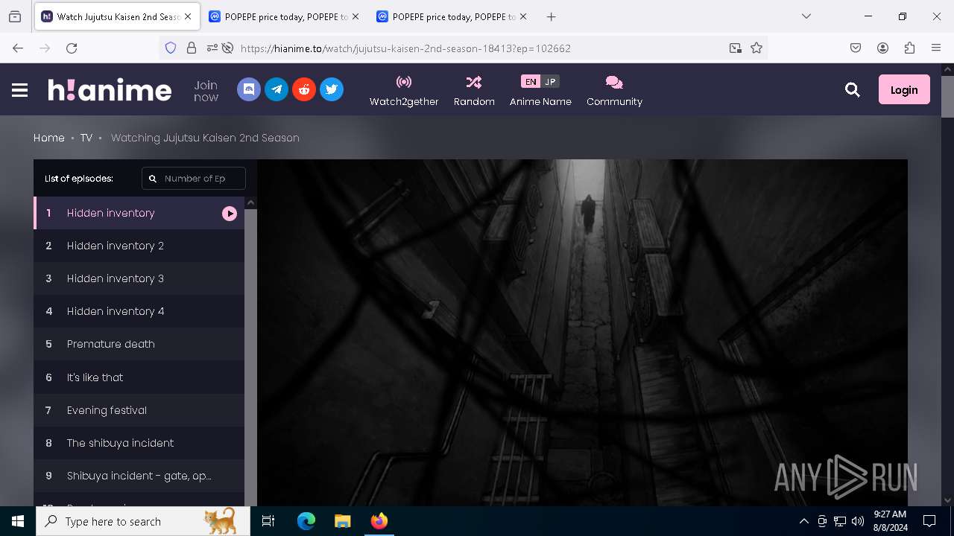
Task: Select episode 7 Evening festival
Action: (139, 410)
